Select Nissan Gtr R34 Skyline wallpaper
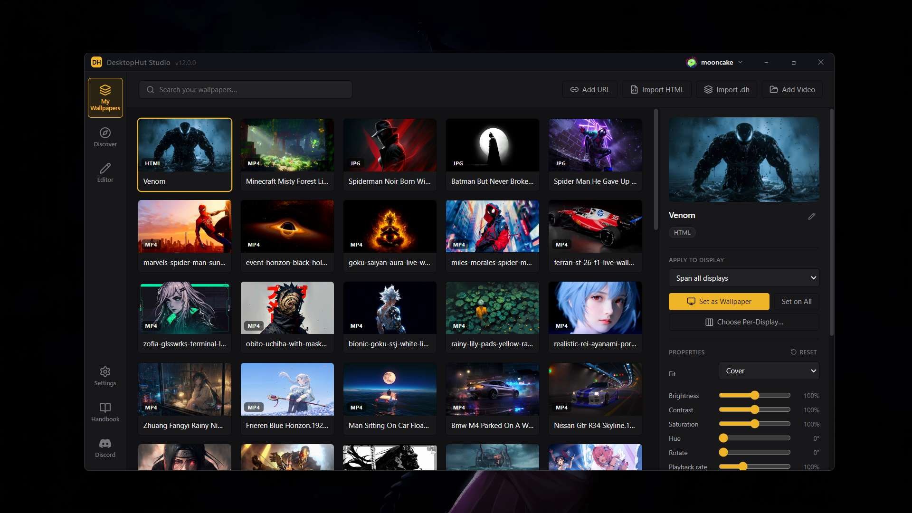The height and width of the screenshot is (513, 912). 595,399
